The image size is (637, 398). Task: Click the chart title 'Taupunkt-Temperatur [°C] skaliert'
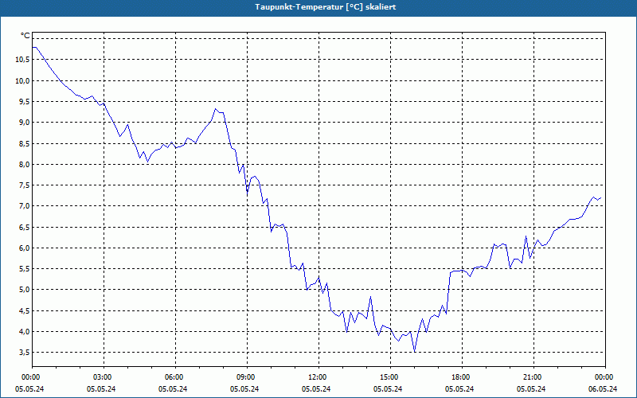point(326,7)
